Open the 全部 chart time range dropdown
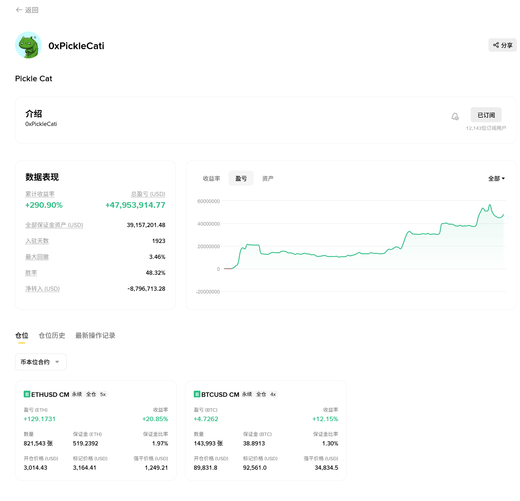The height and width of the screenshot is (501, 520). [x=497, y=178]
